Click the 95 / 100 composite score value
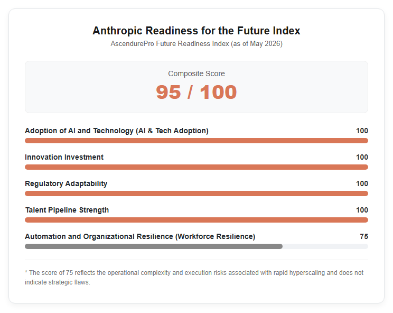Viewport: 393px width, 313px height. pos(196,92)
